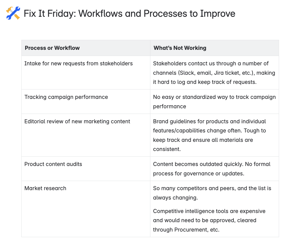Click the Tracking campaign performance cell
This screenshot has height=243, width=292.
coord(86,102)
